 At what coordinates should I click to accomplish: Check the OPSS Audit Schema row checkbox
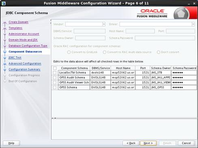(x=55, y=78)
